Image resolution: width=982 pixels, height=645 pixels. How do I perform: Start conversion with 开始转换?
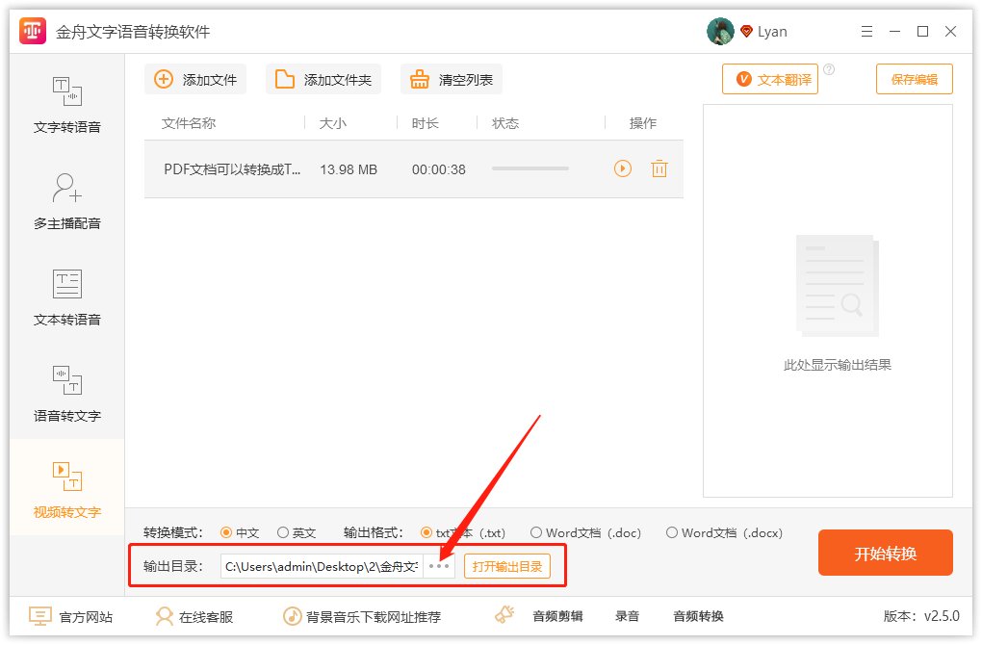pyautogui.click(x=884, y=553)
